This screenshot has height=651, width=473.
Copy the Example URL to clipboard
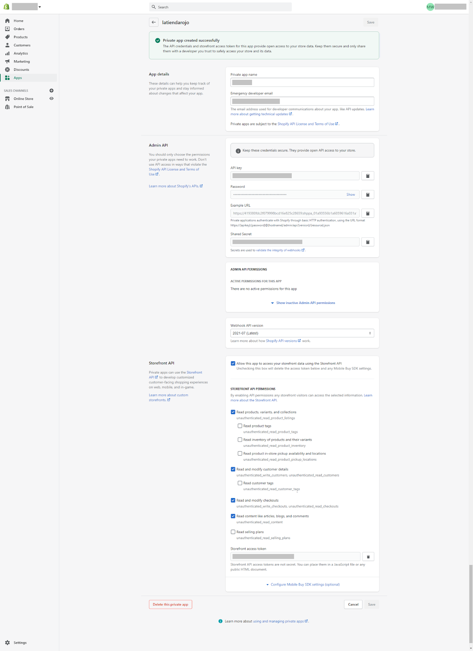pyautogui.click(x=367, y=213)
